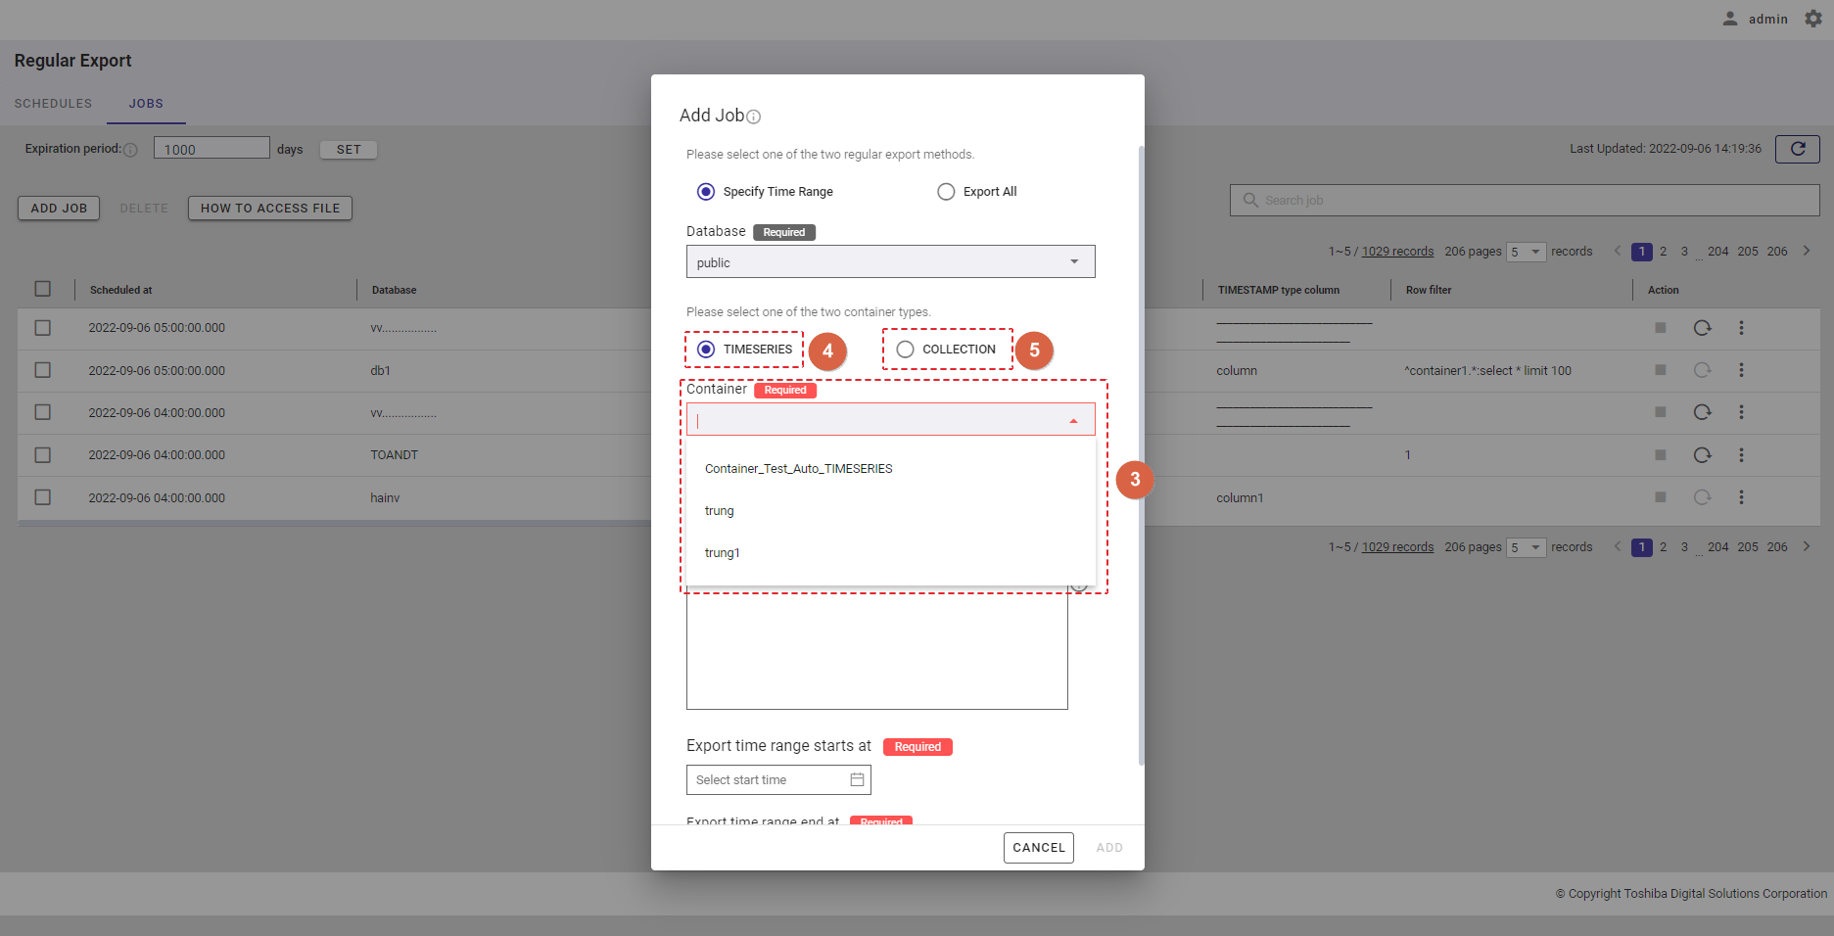Click stop icon for hainv job row
The image size is (1834, 936).
[x=1660, y=497]
